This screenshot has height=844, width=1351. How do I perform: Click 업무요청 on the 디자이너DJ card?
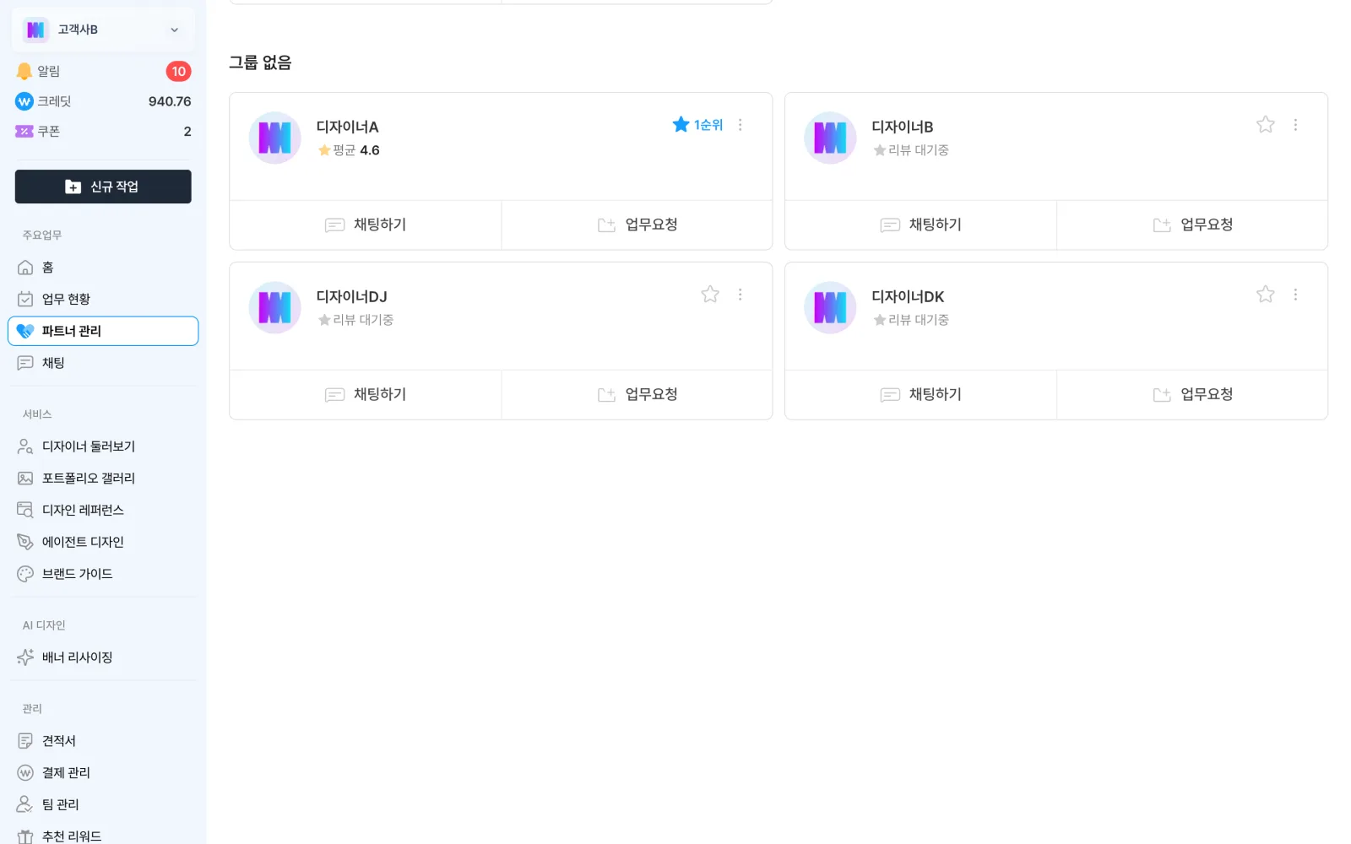point(638,394)
